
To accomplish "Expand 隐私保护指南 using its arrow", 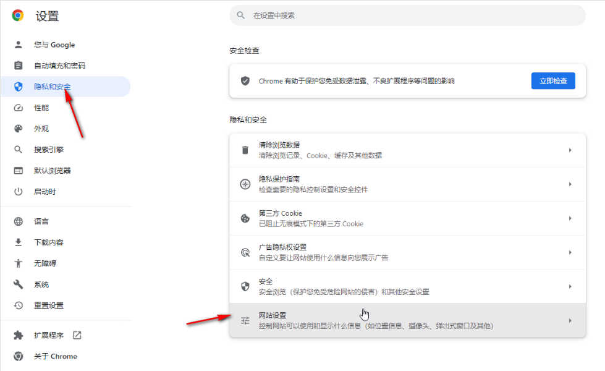I will point(570,184).
